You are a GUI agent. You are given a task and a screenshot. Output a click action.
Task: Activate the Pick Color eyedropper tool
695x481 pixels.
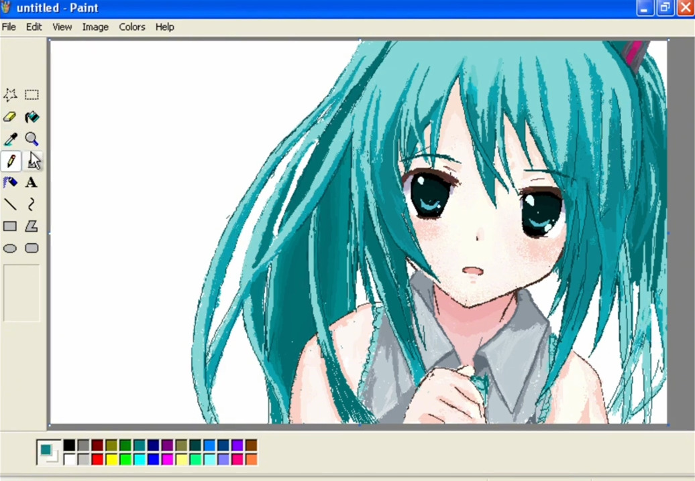[x=10, y=139]
